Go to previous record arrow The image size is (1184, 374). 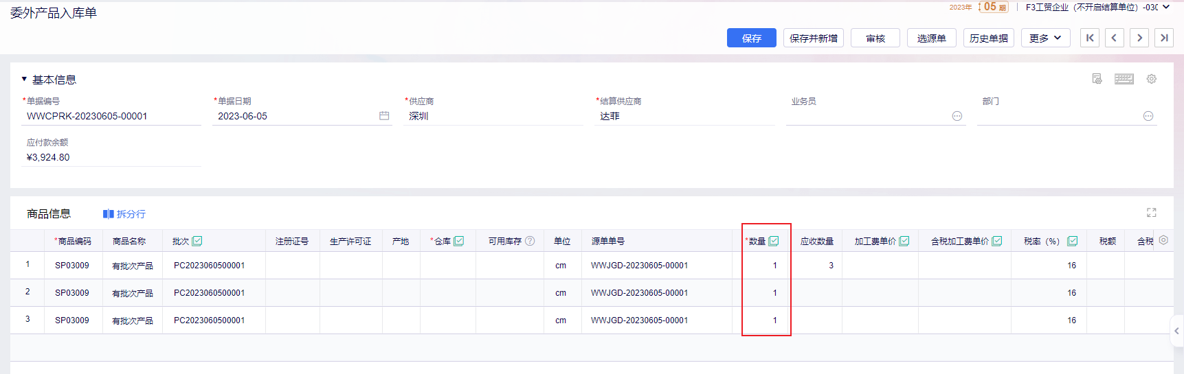tap(1115, 38)
